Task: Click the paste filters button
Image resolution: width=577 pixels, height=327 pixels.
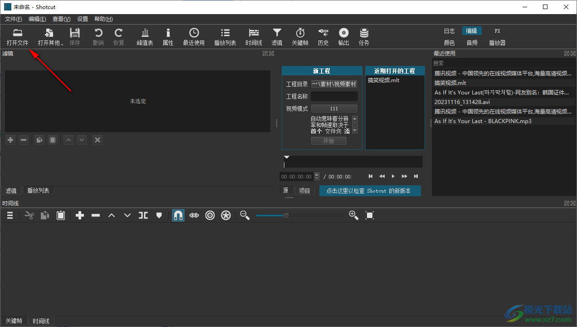Action: pyautogui.click(x=53, y=140)
